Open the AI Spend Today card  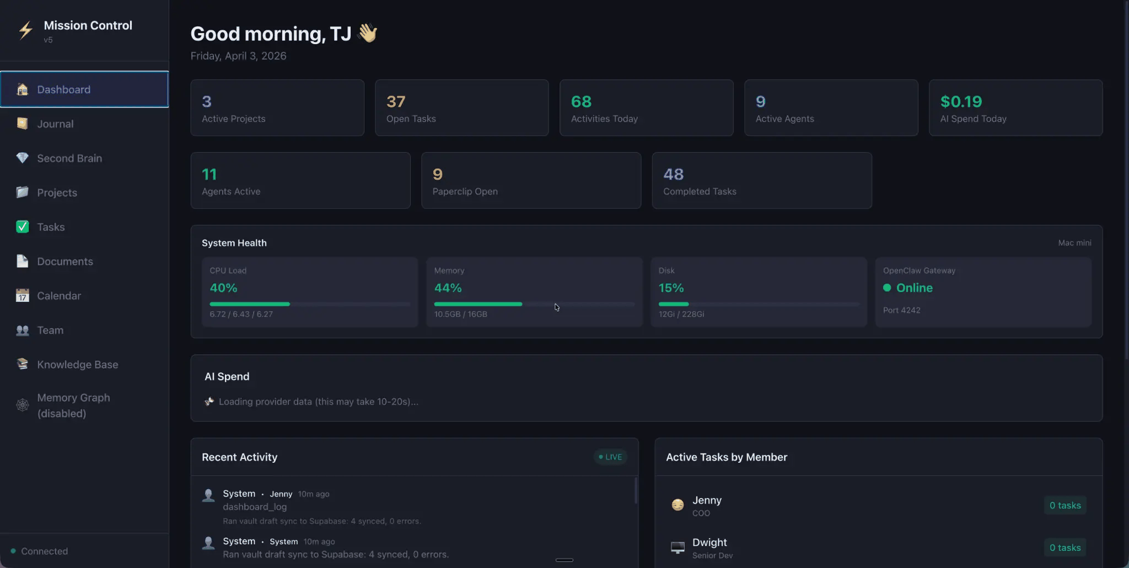(x=1015, y=108)
